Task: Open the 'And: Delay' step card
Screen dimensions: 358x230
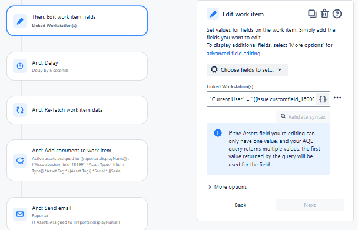Action: point(77,66)
